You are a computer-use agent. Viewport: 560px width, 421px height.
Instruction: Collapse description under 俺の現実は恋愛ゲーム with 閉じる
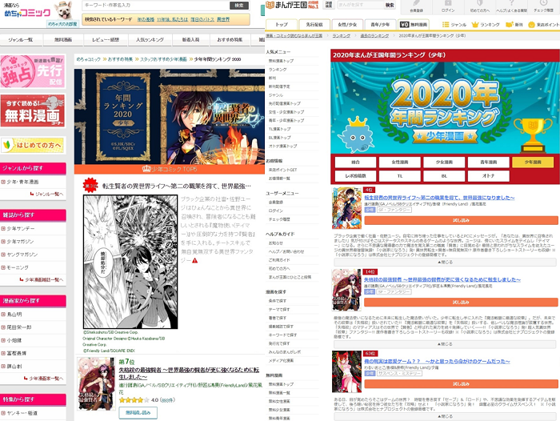coord(445,416)
